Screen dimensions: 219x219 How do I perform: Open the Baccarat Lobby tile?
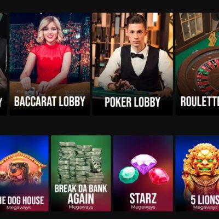point(50,64)
